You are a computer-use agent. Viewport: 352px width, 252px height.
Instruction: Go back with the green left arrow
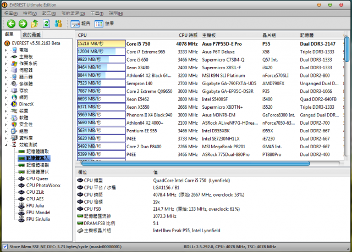tap(11, 24)
